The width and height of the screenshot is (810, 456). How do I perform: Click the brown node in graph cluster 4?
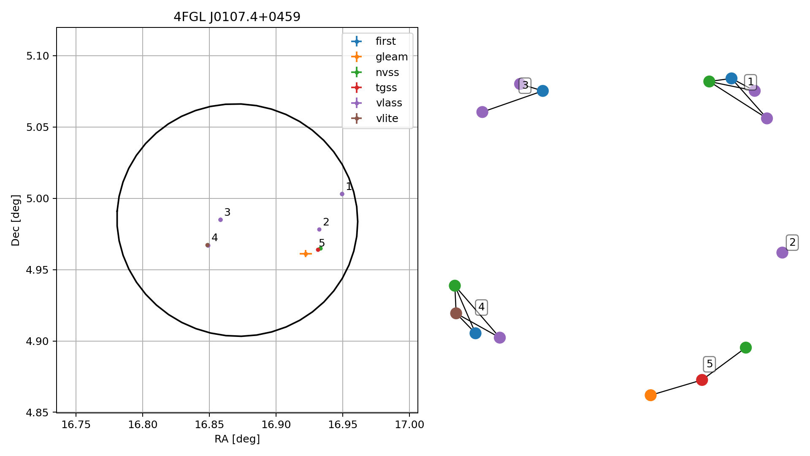point(456,313)
